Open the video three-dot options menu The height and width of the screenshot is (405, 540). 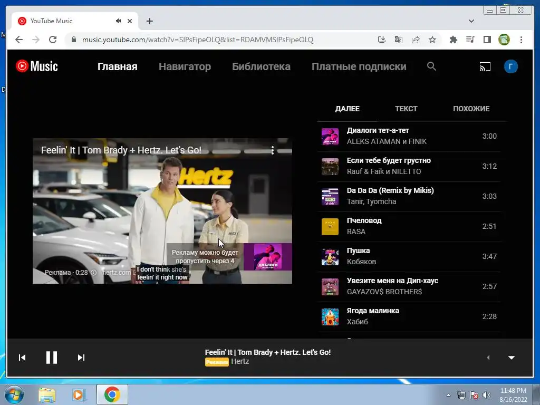(x=273, y=150)
